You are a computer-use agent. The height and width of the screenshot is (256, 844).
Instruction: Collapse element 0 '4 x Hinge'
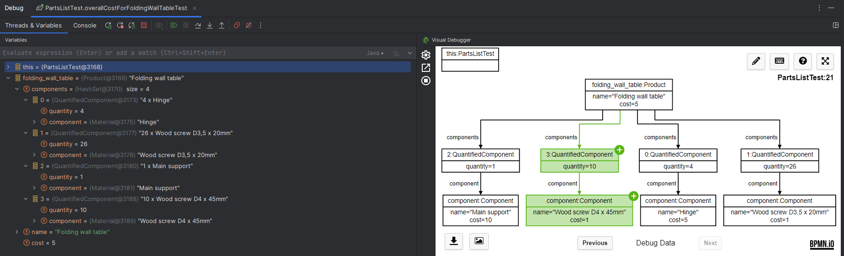point(26,100)
